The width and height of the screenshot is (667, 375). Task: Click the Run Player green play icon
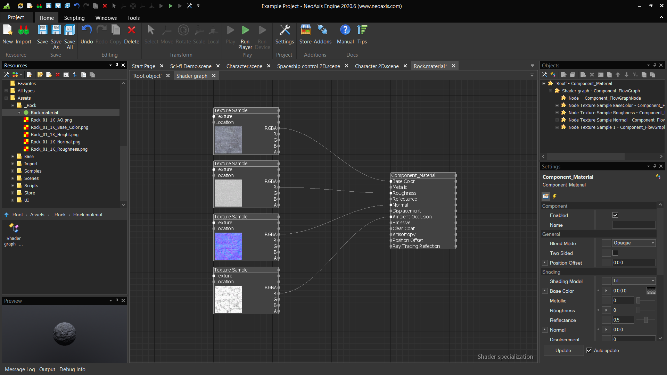point(245,30)
